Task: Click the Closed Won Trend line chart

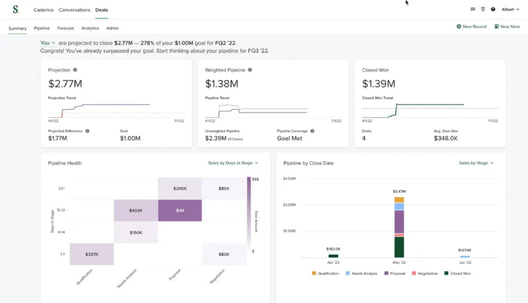Action: click(x=430, y=110)
